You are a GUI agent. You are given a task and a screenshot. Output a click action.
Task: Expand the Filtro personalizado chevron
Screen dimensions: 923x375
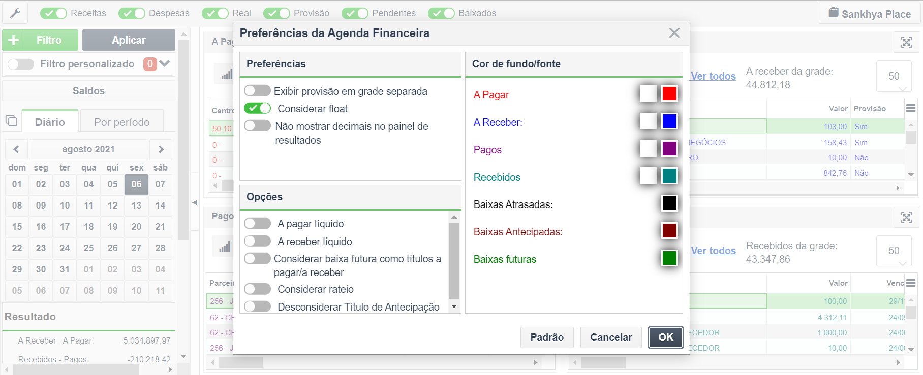pyautogui.click(x=164, y=64)
